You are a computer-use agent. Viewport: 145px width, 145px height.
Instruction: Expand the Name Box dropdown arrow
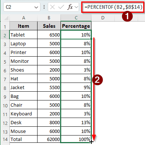(x=36, y=7)
